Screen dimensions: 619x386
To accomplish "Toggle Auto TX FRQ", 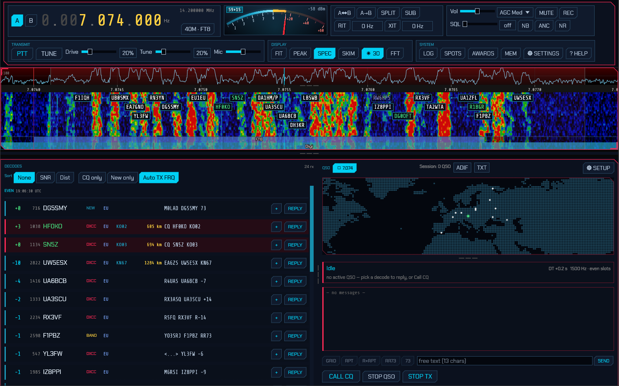I will click(159, 177).
